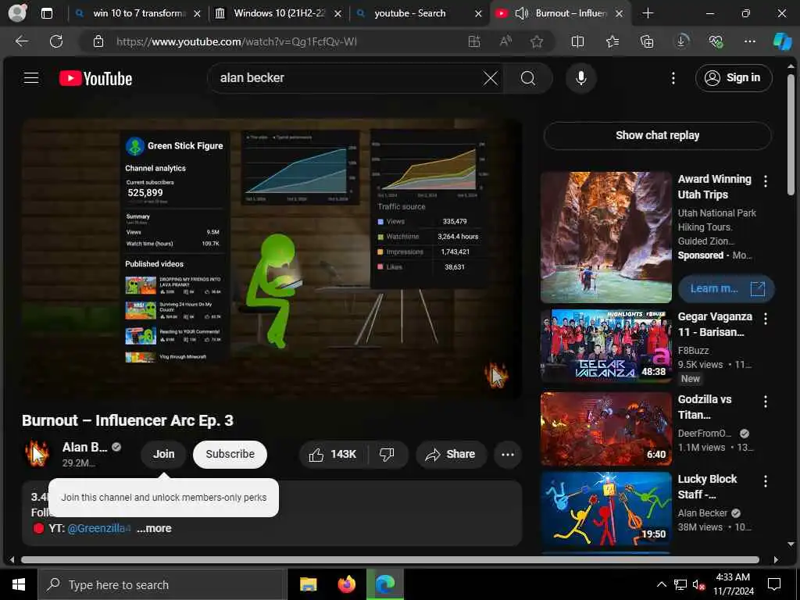The image size is (800, 600).
Task: Click the address bar URL
Action: click(236, 42)
